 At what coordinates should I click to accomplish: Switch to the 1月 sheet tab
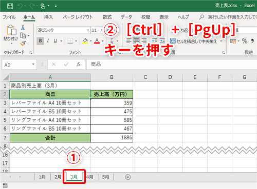[x=42, y=177]
